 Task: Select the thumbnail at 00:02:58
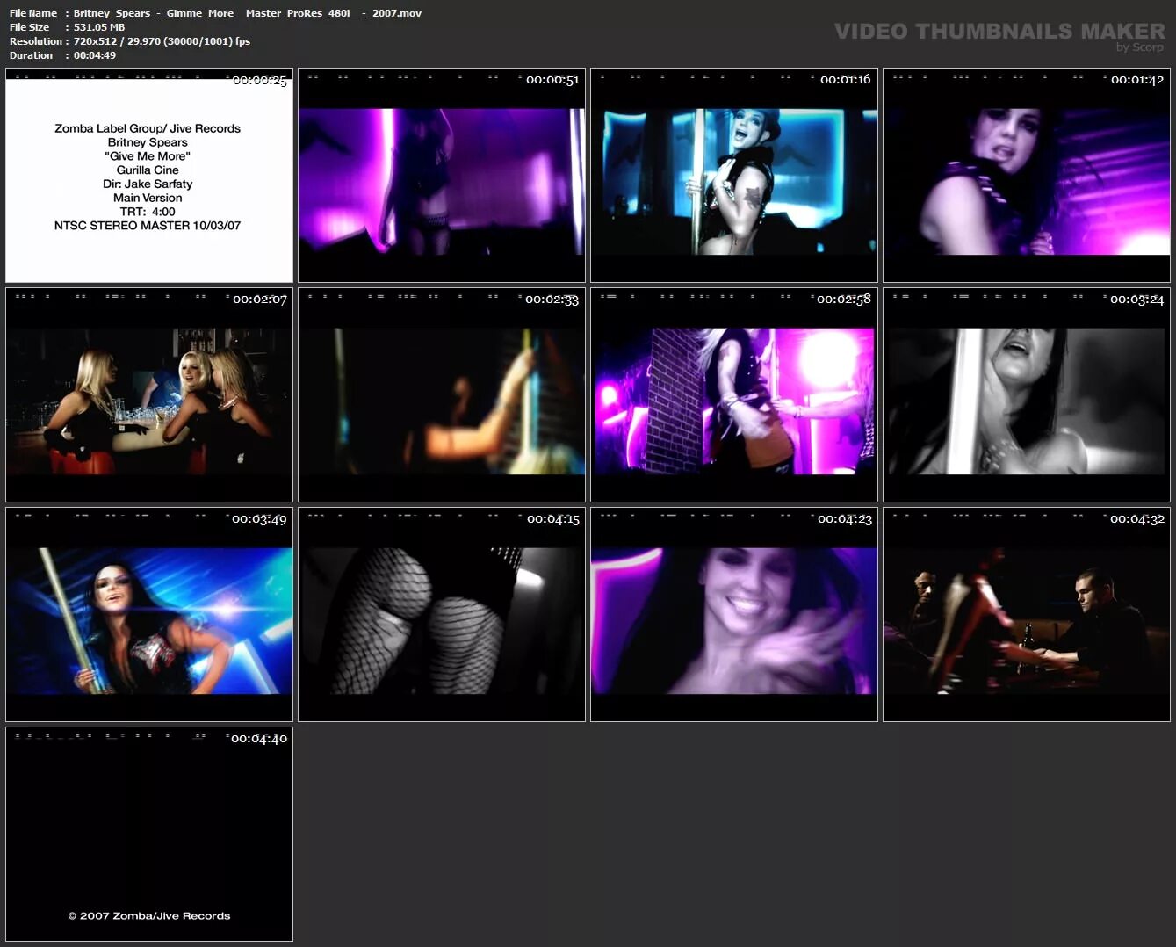click(x=734, y=394)
